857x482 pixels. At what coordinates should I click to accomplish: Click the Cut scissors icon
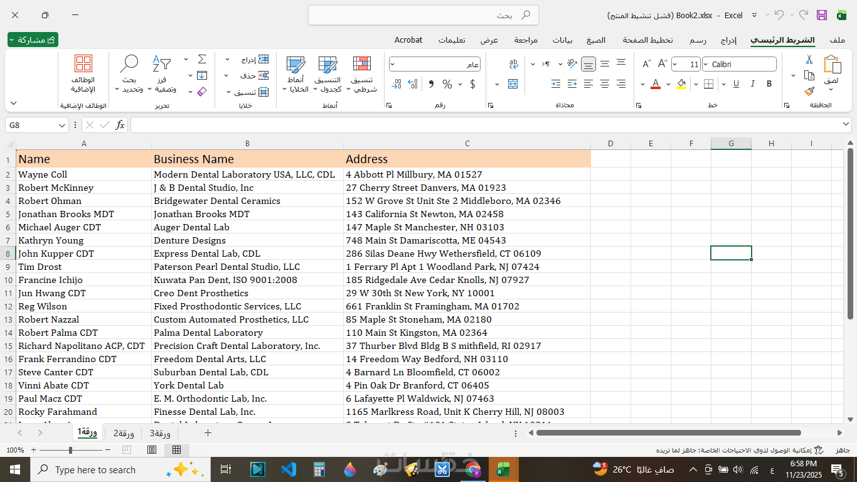pyautogui.click(x=809, y=60)
